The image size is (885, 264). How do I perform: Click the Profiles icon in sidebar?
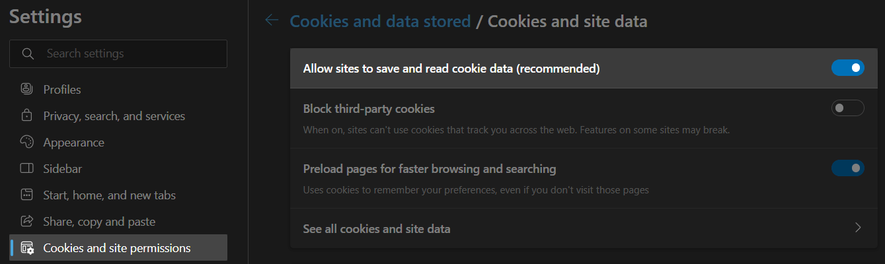pyautogui.click(x=27, y=89)
